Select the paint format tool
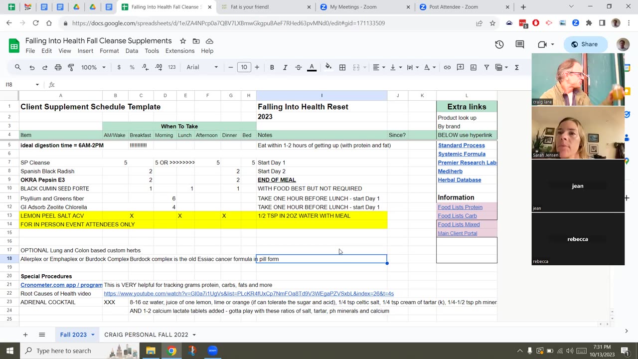This screenshot has height=359, width=638. tap(71, 67)
